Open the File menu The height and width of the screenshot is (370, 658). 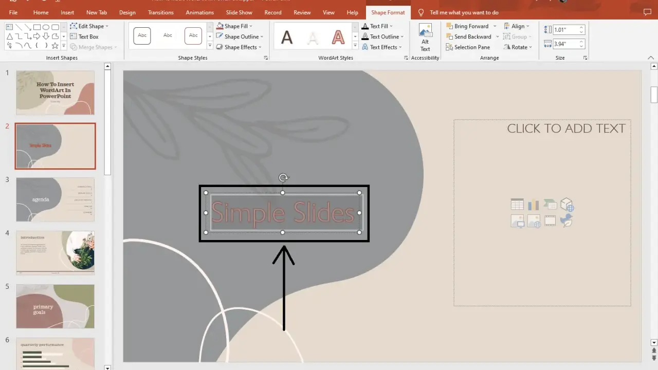(x=13, y=12)
